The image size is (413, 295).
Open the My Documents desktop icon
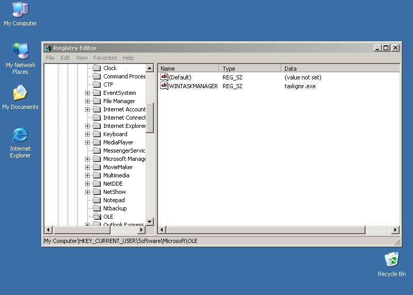pyautogui.click(x=20, y=97)
